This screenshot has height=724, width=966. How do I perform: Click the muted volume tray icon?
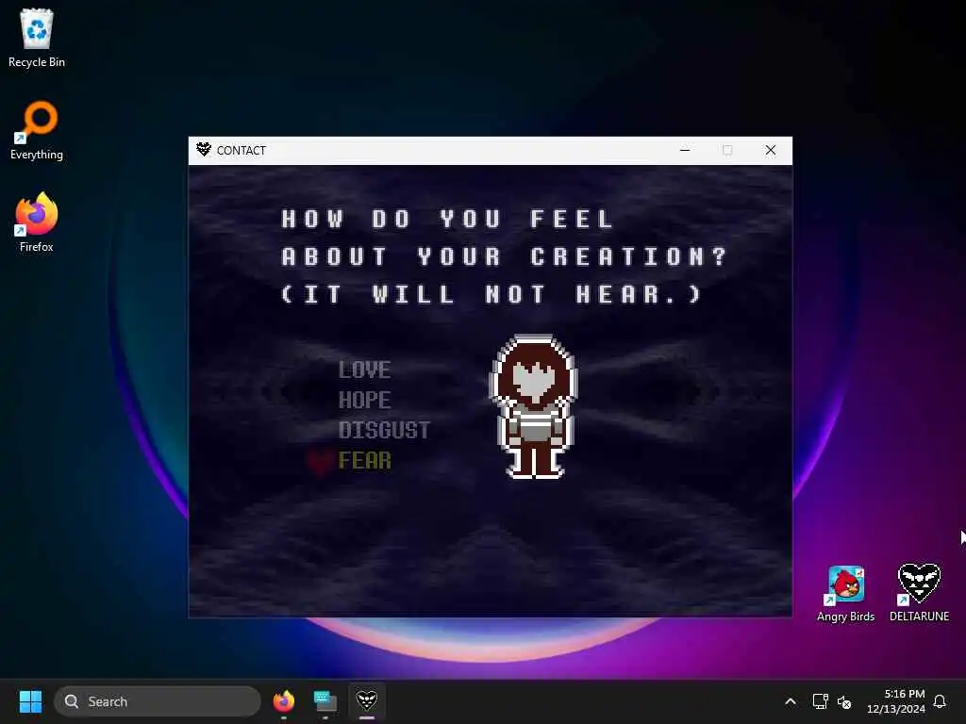844,701
